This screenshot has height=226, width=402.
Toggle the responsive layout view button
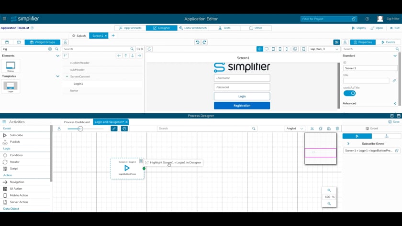click(260, 49)
